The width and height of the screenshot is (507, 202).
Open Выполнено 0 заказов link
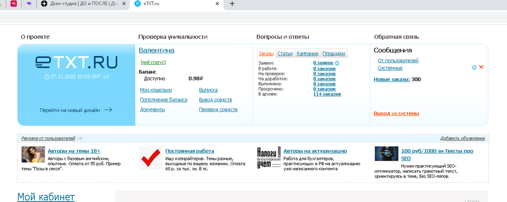click(324, 84)
